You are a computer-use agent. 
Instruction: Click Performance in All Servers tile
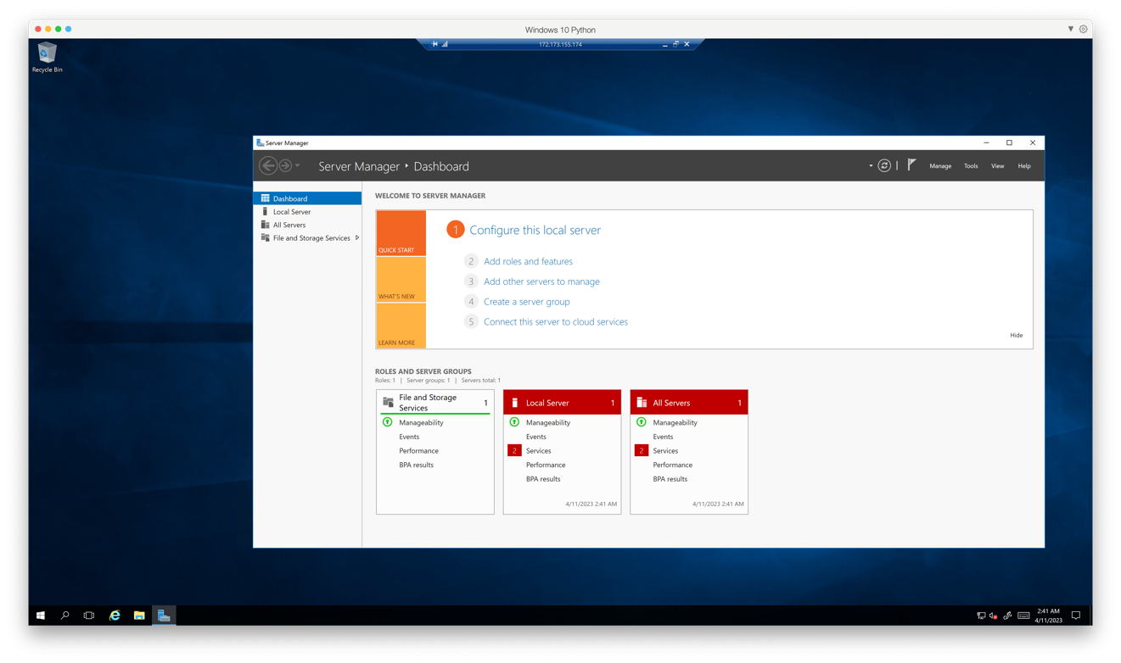pyautogui.click(x=672, y=465)
